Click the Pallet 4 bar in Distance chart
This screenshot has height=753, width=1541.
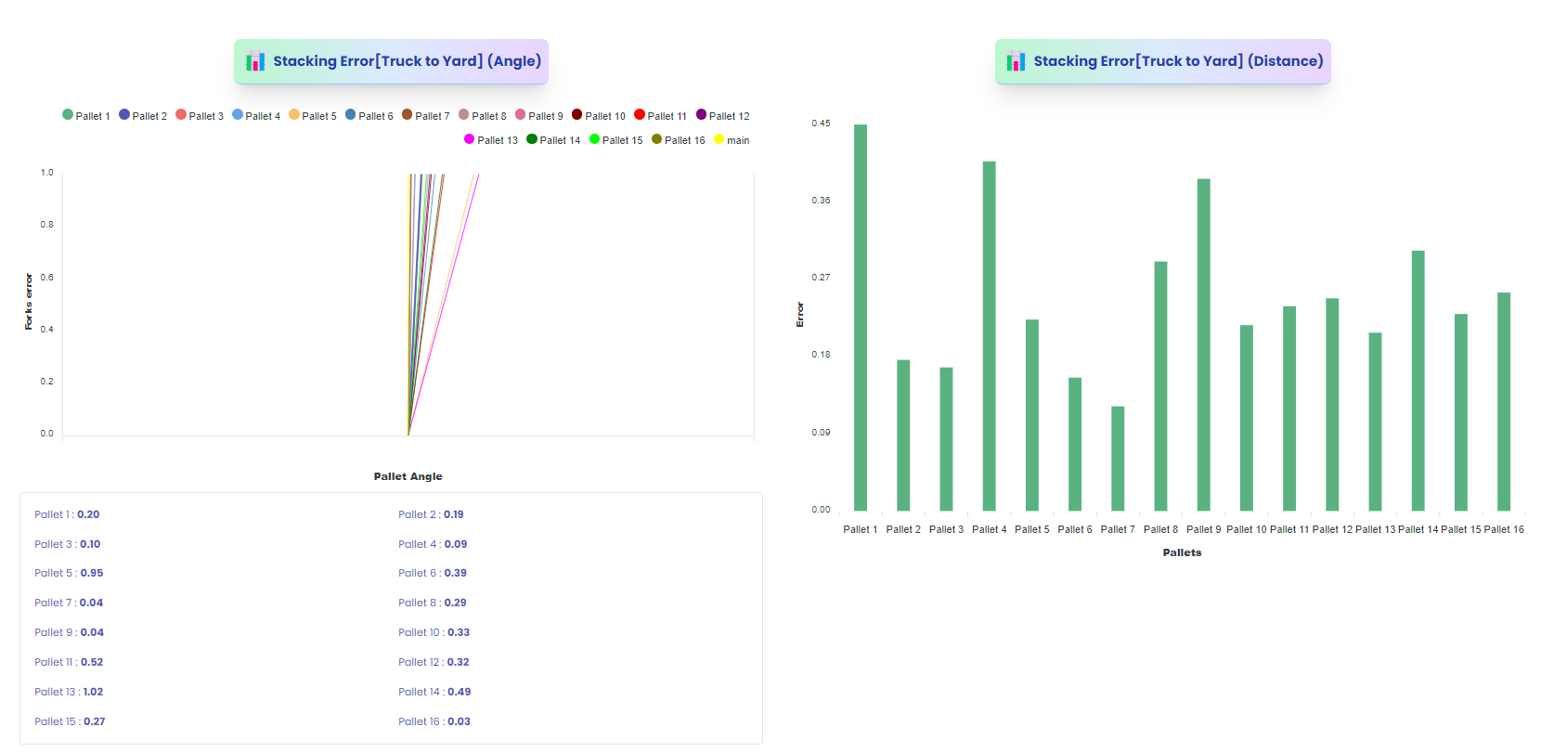coord(989,336)
